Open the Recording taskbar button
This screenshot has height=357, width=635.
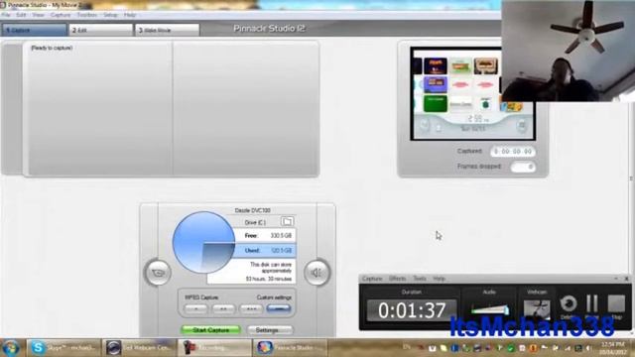coord(215,348)
